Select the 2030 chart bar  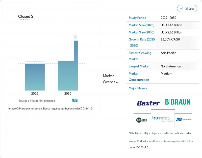tap(68, 75)
